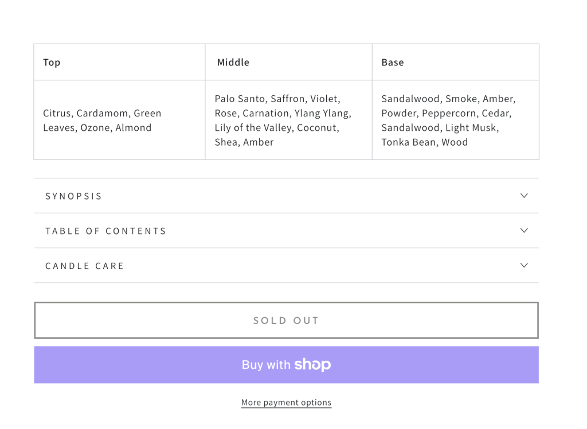Click the chevron arrow beside Synopsis
This screenshot has height=429, width=587.
point(523,196)
